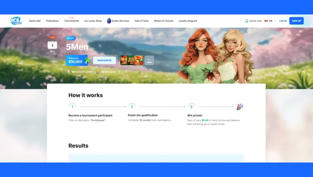
Task: Open the Tournaments section
Action: tap(71, 21)
